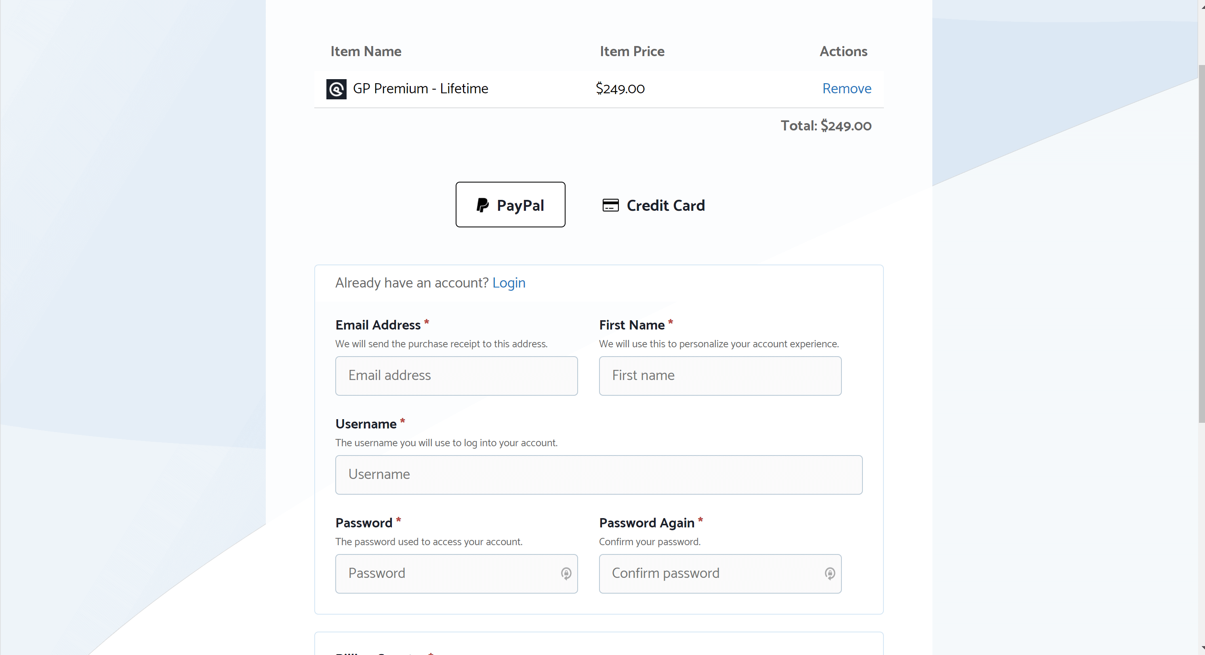Select the Credit Card payment icon
1205x655 pixels.
610,204
